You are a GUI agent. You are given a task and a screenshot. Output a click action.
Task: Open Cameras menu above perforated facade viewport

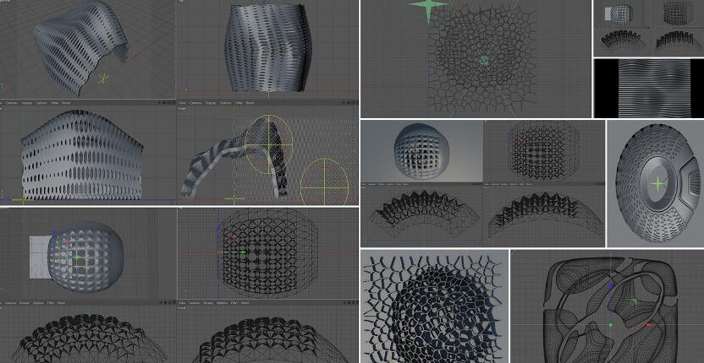pos(11,103)
